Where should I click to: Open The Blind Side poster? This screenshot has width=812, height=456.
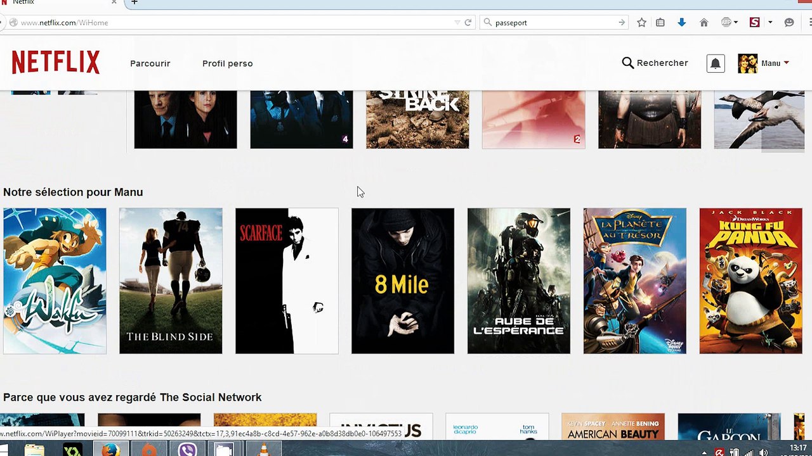[171, 281]
